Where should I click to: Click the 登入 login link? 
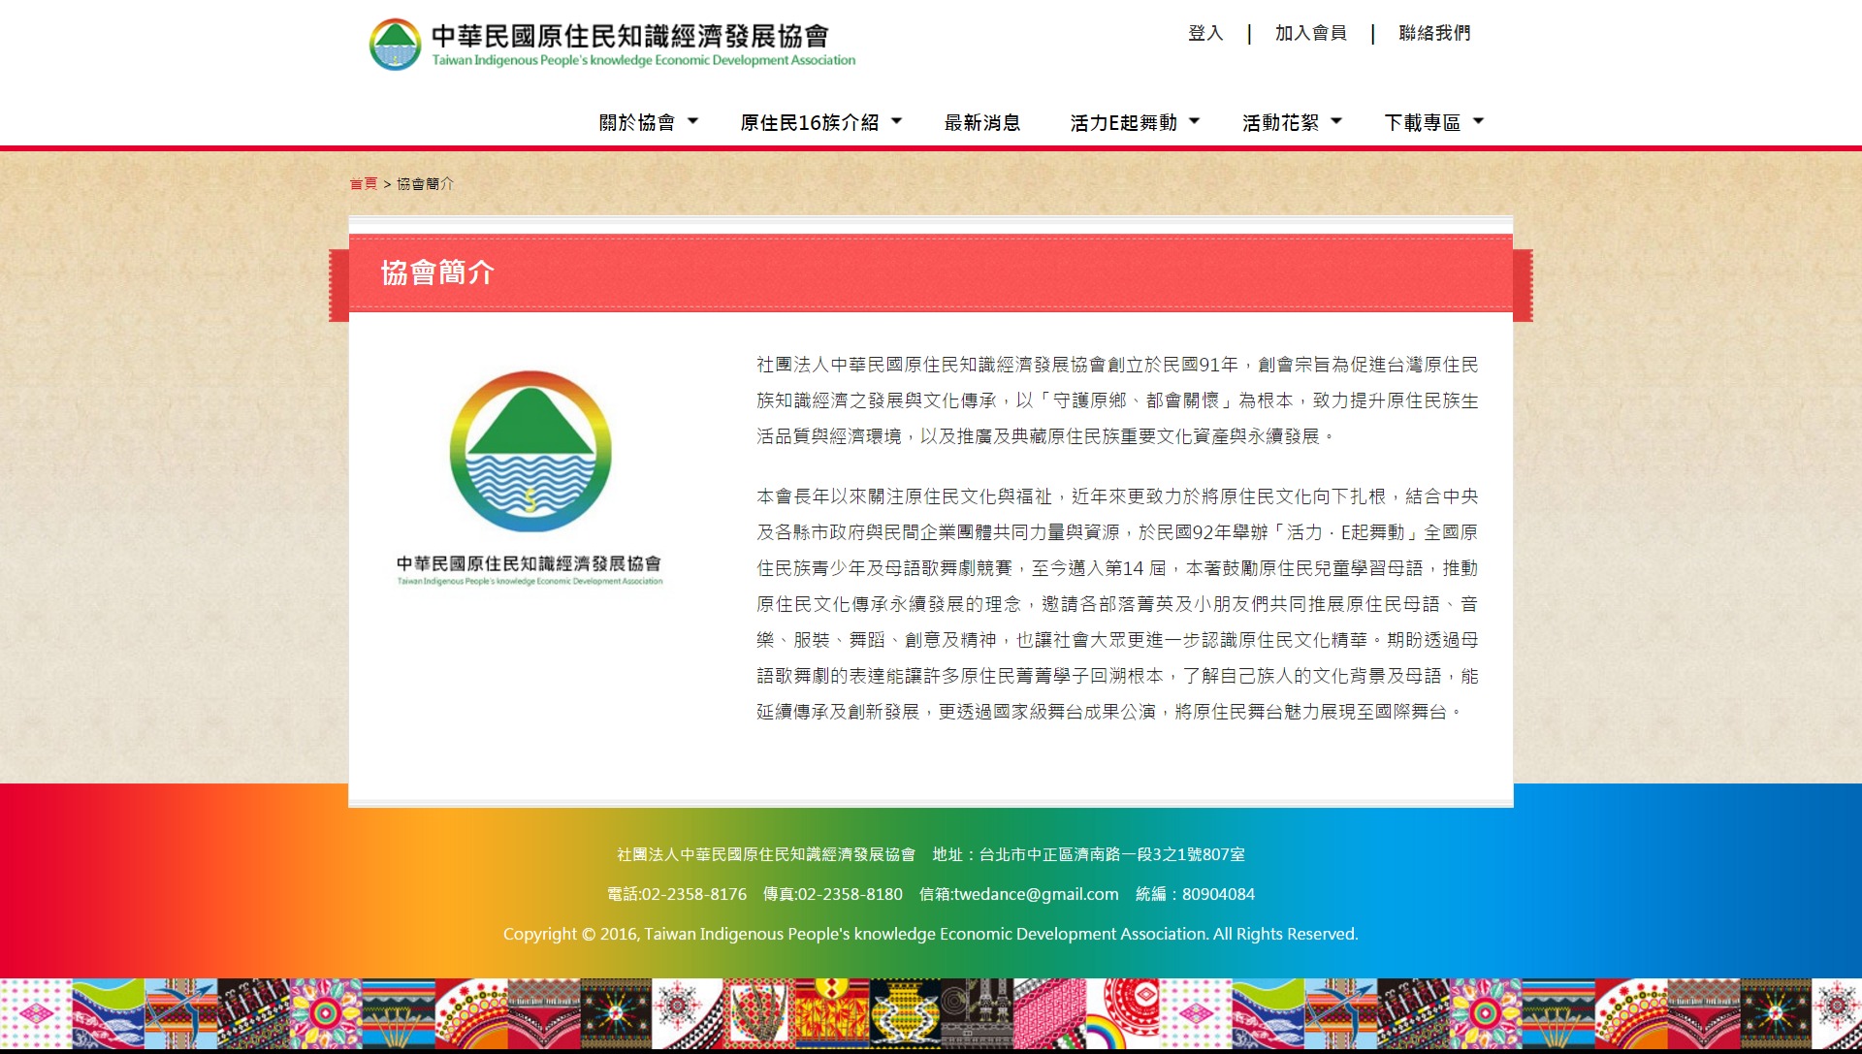(x=1205, y=33)
